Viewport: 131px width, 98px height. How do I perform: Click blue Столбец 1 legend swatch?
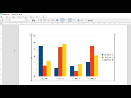click(103, 55)
